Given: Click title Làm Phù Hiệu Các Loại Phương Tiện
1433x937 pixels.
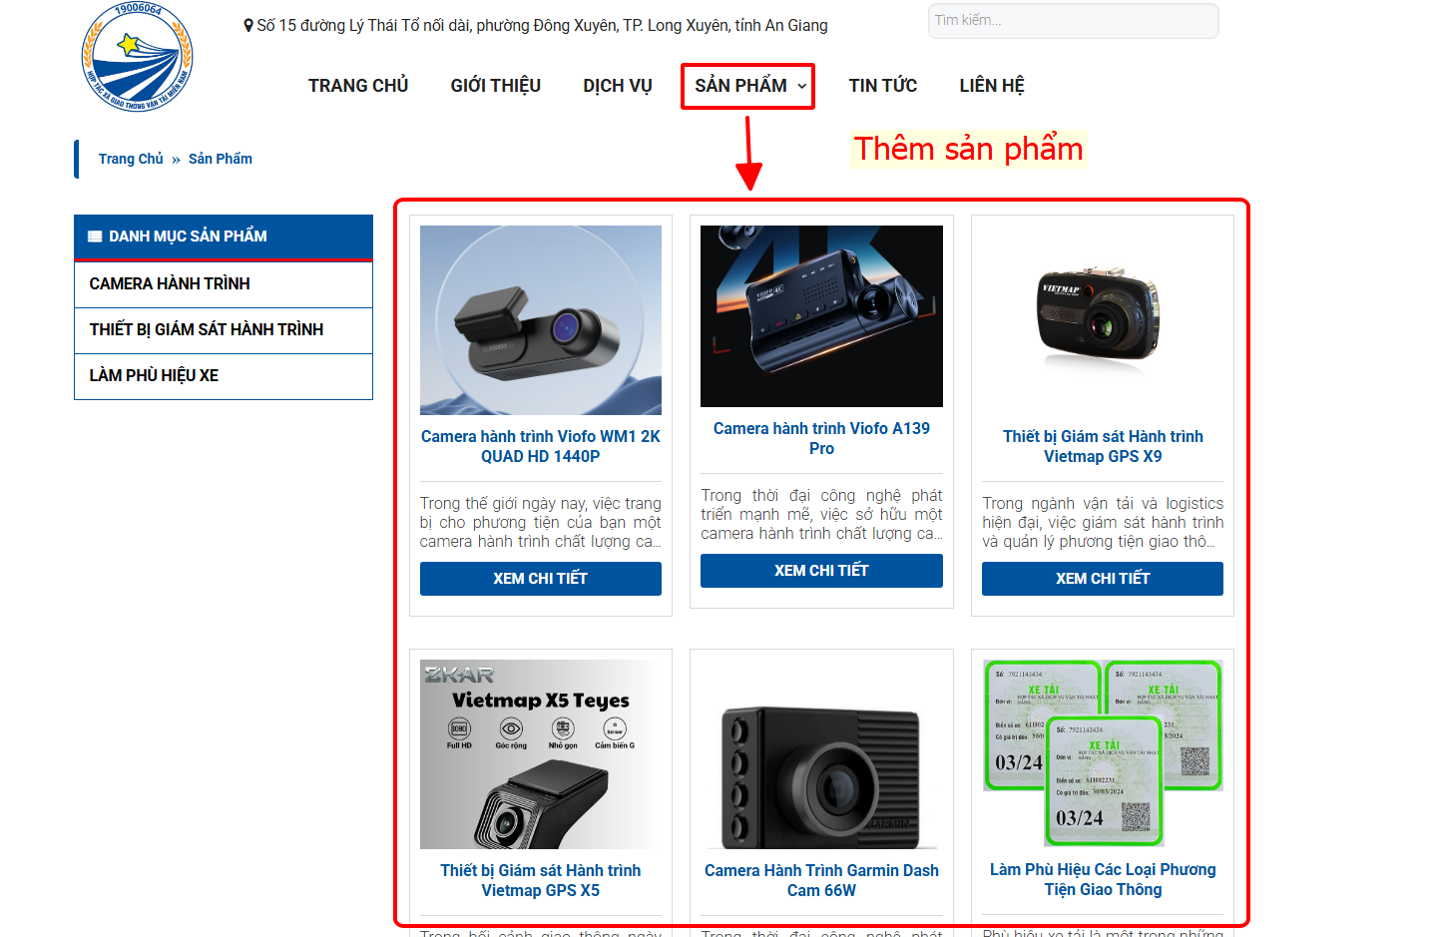Looking at the screenshot, I should 1103,879.
